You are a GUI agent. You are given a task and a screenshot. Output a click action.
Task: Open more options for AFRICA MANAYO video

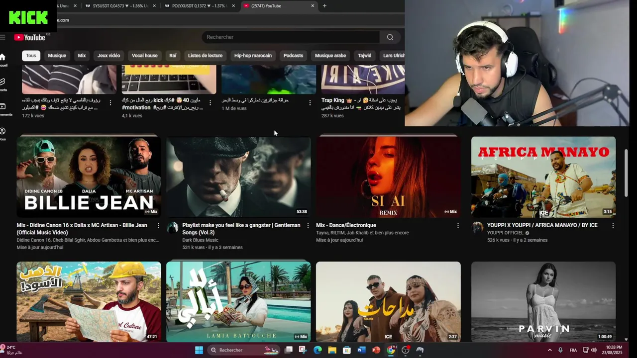(x=613, y=226)
